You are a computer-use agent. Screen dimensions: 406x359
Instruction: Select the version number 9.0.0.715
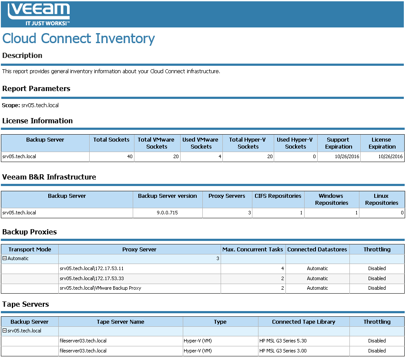coord(167,213)
